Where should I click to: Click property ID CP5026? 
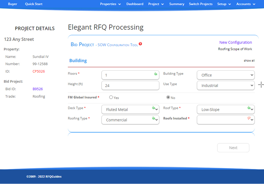point(38,71)
